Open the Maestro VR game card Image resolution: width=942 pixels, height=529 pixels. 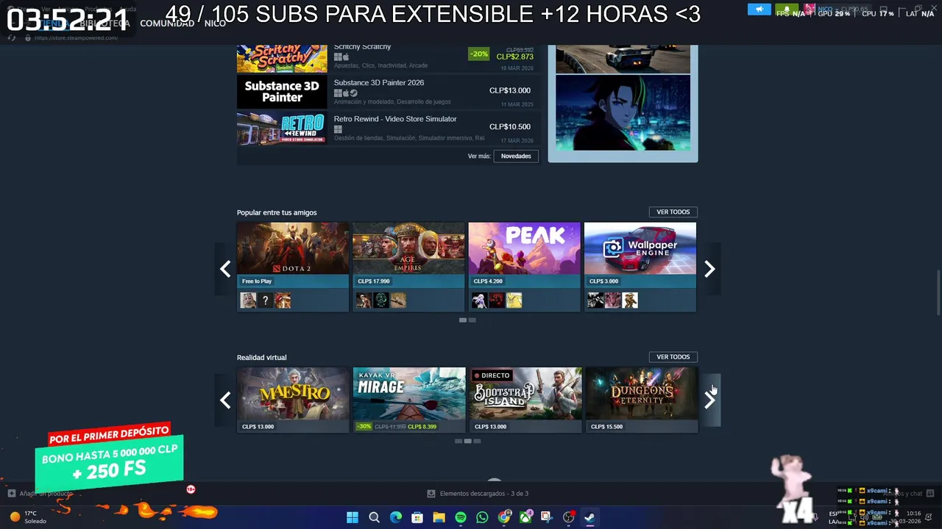293,400
